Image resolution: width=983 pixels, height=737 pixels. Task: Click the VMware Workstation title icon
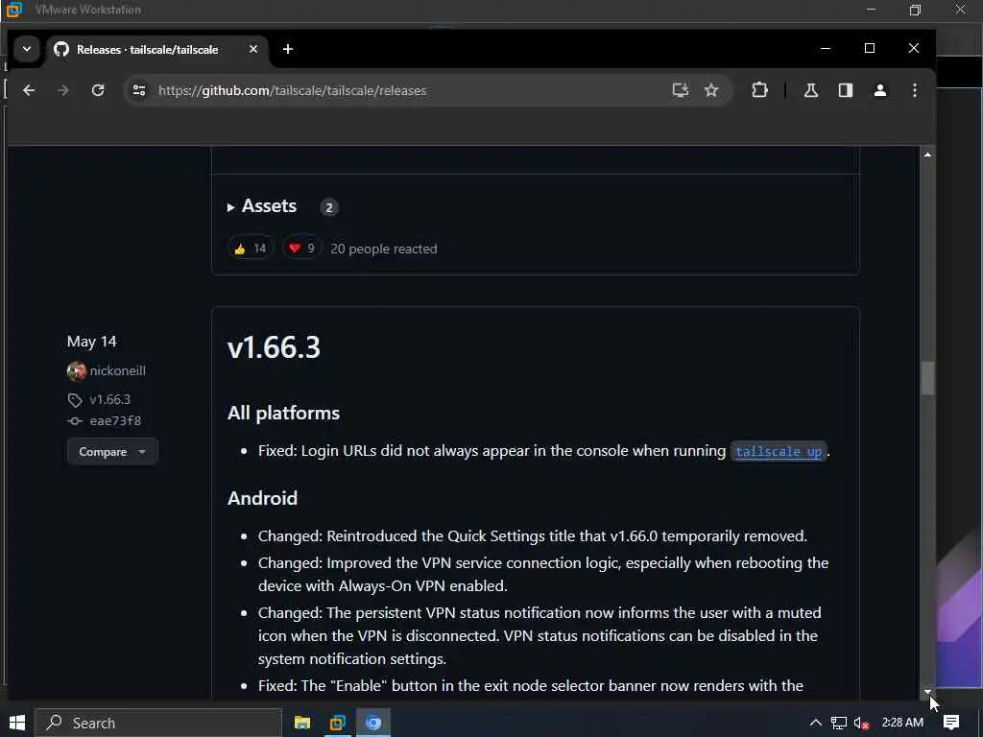13,10
